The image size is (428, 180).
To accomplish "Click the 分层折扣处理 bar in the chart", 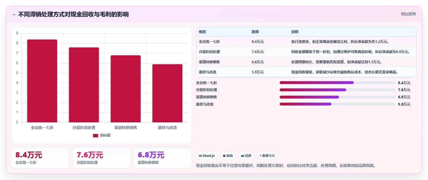I will 84,85.
